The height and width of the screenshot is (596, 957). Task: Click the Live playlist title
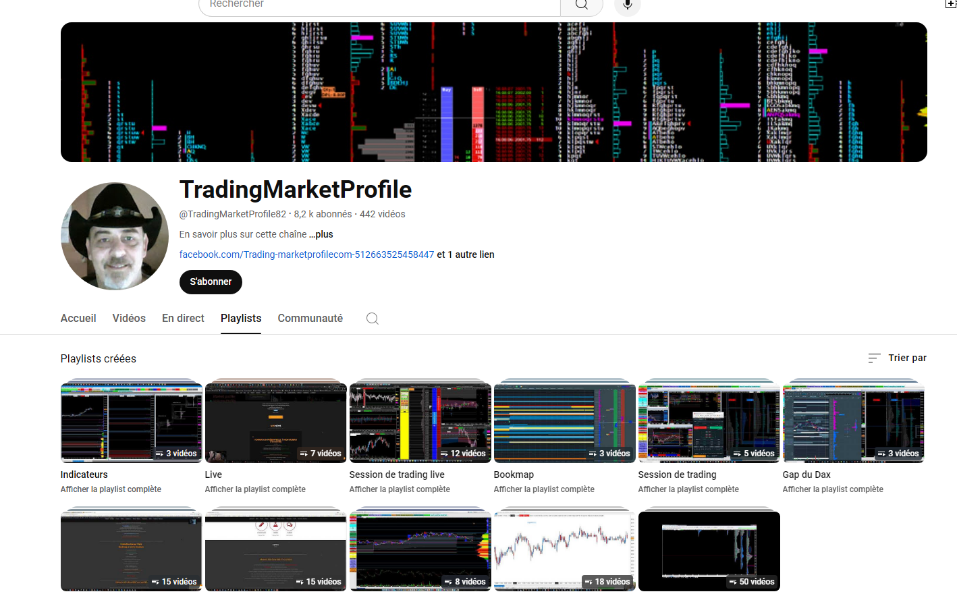213,475
